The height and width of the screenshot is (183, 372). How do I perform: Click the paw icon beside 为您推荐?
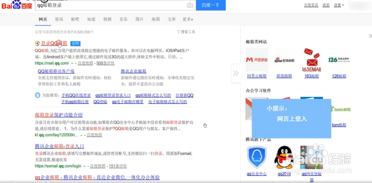pos(38,95)
